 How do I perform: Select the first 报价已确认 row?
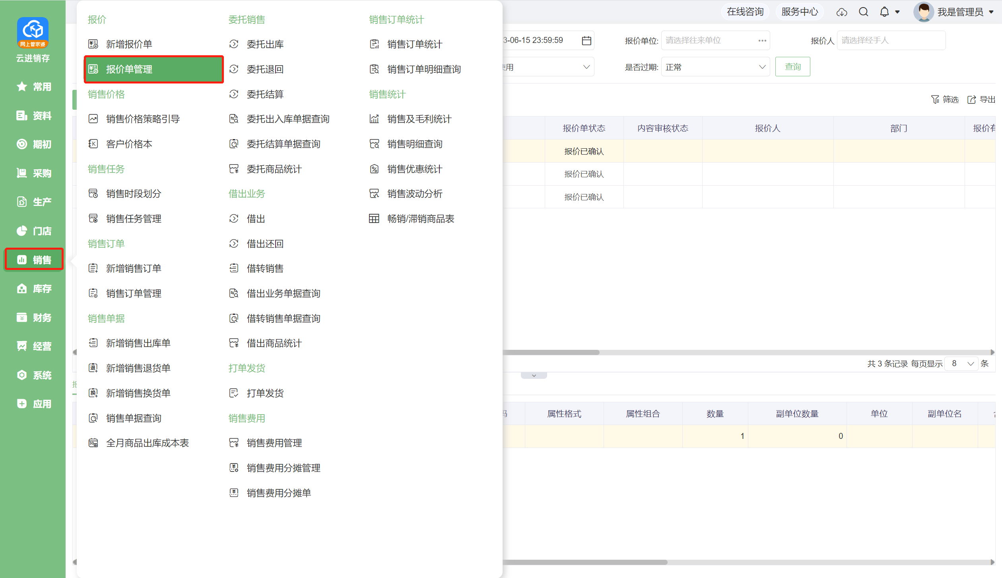coord(584,151)
